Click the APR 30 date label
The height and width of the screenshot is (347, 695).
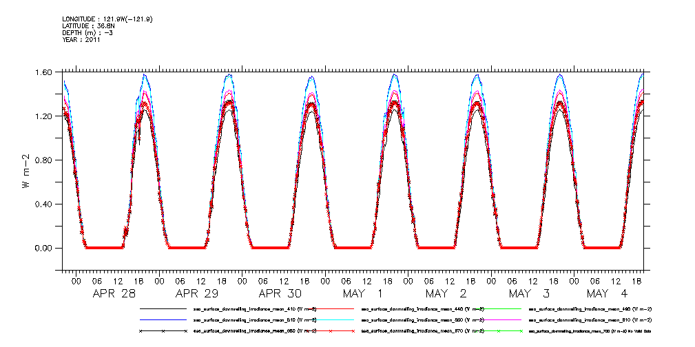(280, 293)
